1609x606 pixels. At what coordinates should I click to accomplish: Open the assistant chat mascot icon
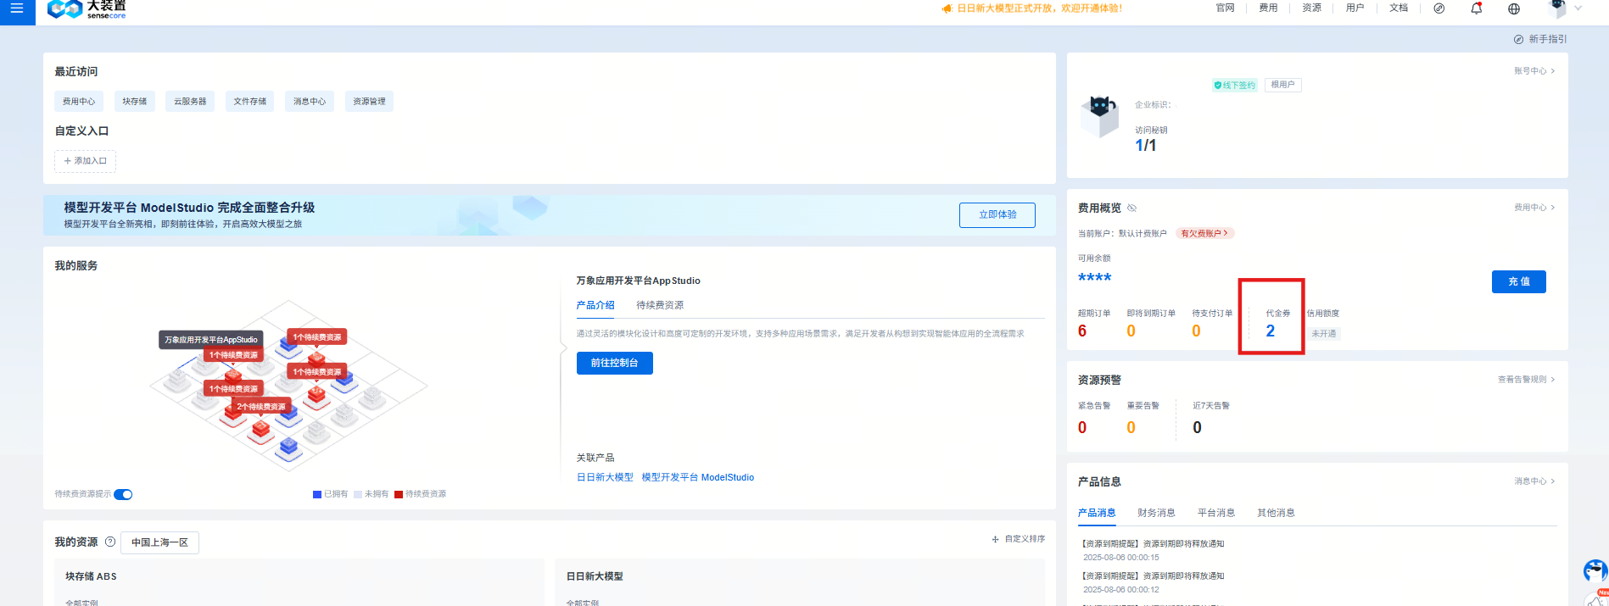point(1595,570)
